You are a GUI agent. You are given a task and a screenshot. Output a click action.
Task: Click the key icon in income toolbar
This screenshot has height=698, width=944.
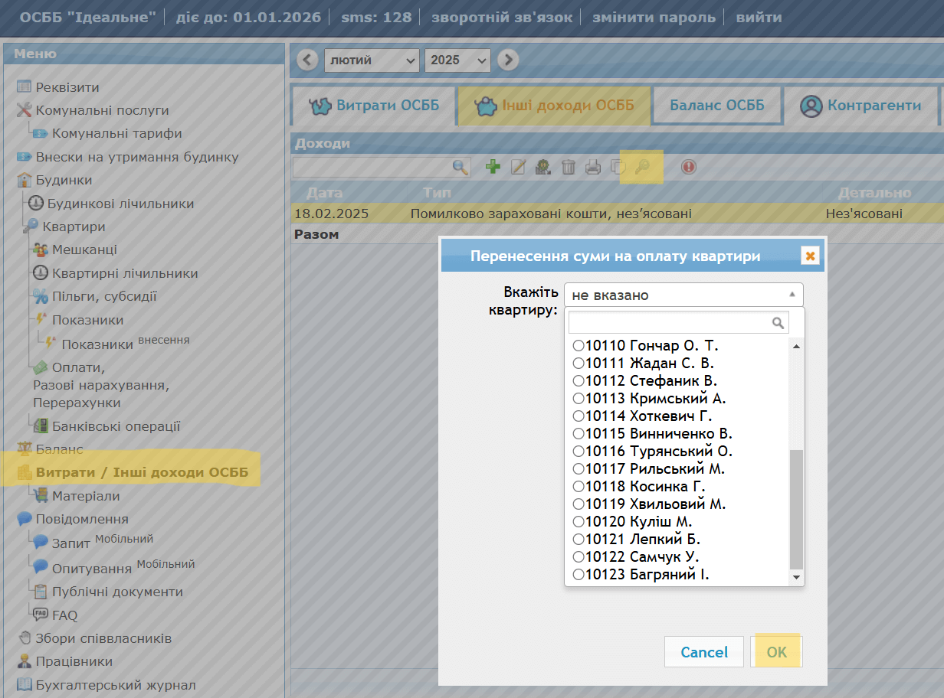642,166
